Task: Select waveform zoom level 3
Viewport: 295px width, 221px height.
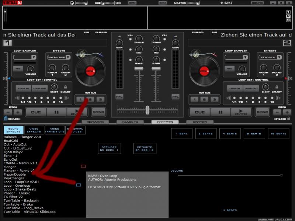Action: 288,20
